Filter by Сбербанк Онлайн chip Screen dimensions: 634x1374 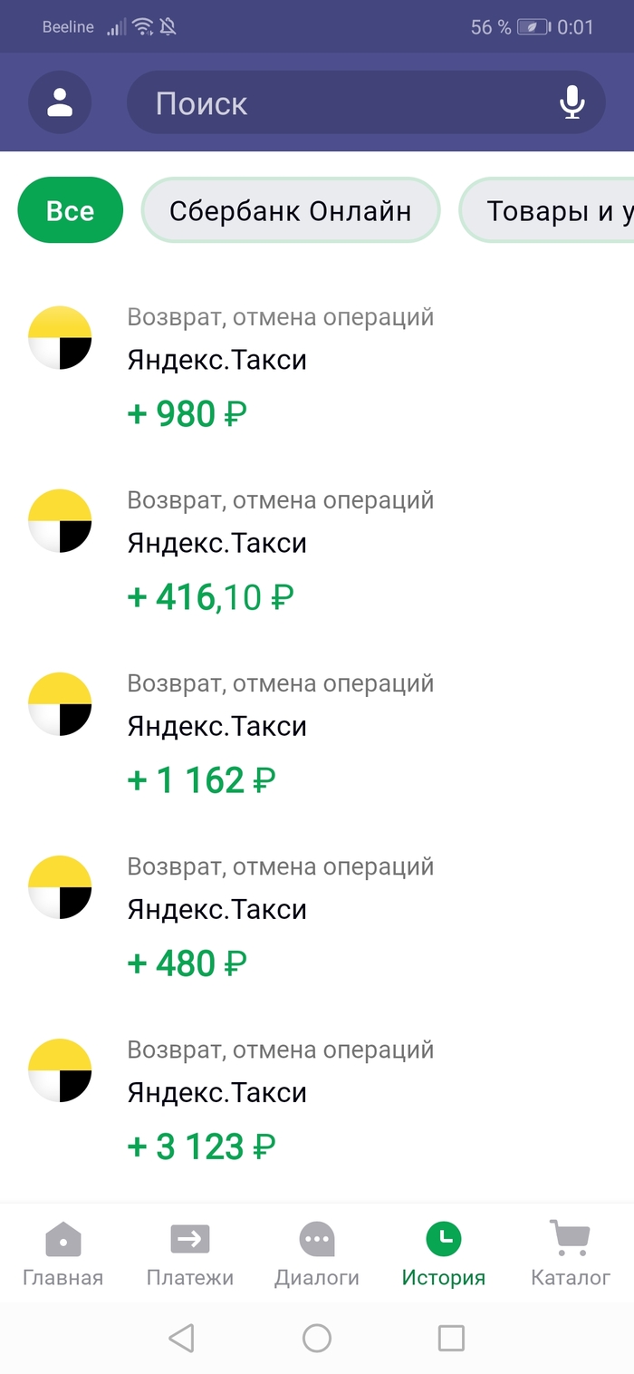[290, 210]
